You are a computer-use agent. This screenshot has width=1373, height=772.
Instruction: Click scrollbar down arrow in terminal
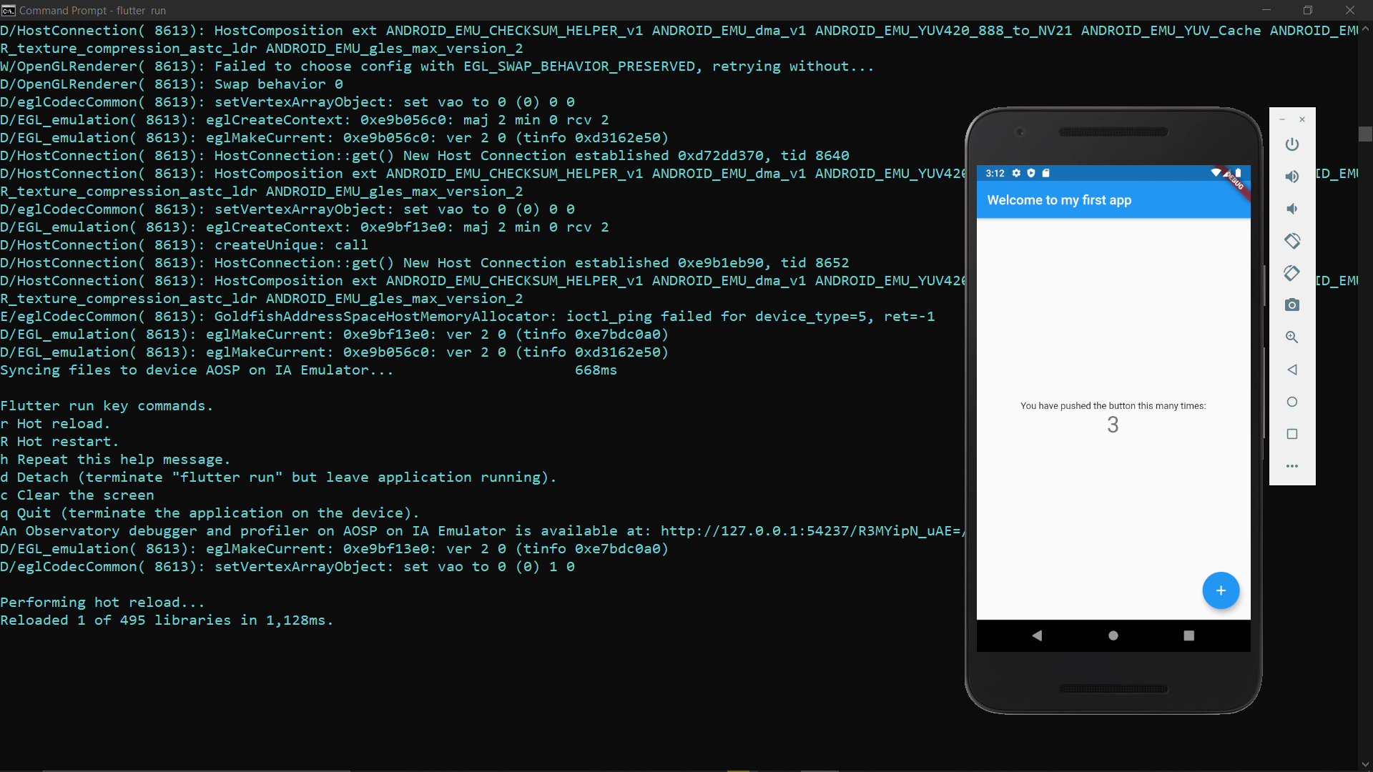(x=1365, y=765)
